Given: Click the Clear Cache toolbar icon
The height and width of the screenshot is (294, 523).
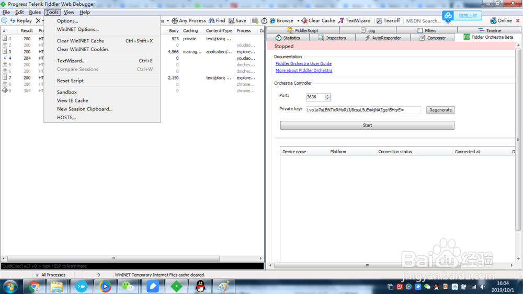Looking at the screenshot, I should tap(304, 21).
